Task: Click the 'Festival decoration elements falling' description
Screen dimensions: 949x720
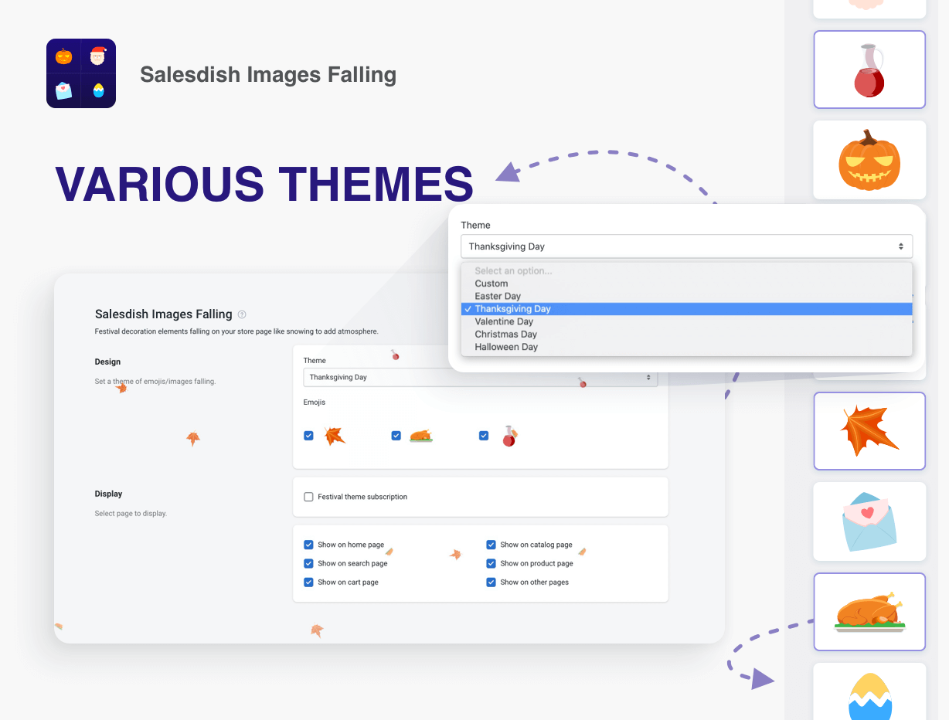Action: pyautogui.click(x=236, y=331)
